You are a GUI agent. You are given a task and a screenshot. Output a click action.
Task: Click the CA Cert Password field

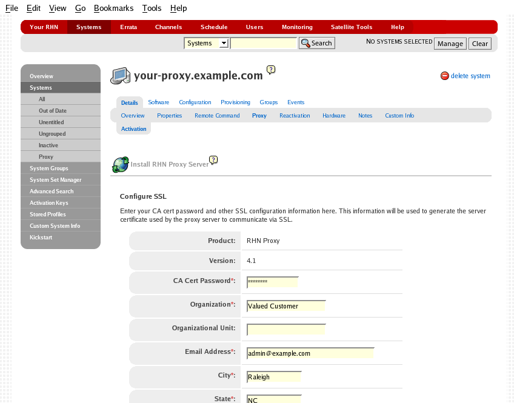coord(272,282)
